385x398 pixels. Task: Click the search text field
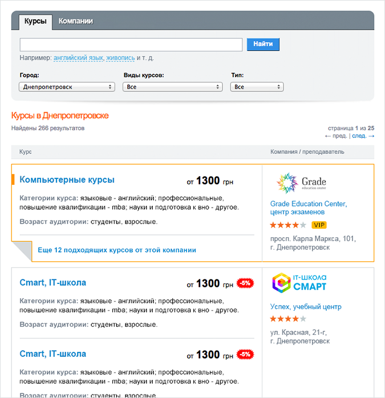131,44
